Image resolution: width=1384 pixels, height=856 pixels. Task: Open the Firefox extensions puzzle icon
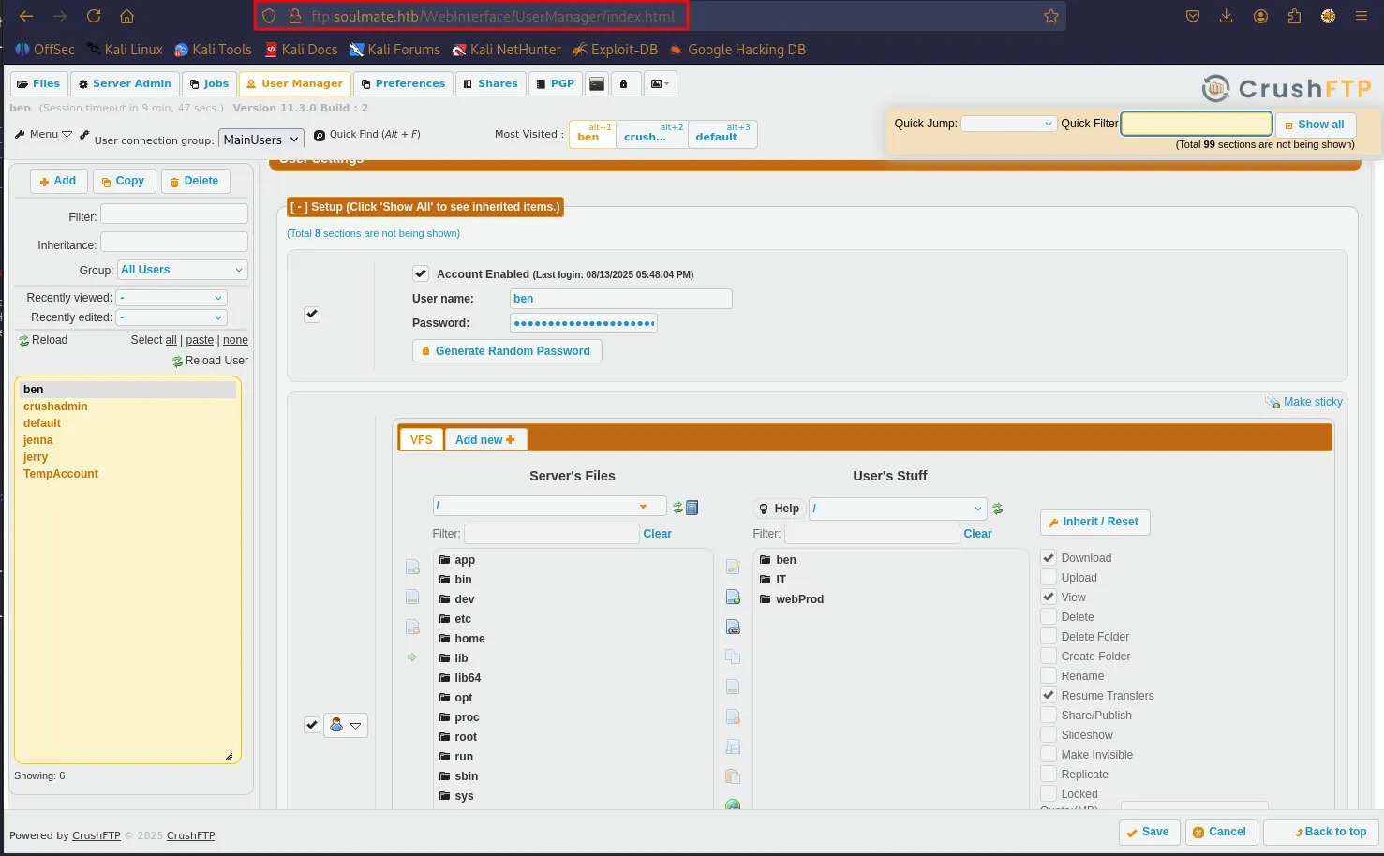click(x=1294, y=16)
